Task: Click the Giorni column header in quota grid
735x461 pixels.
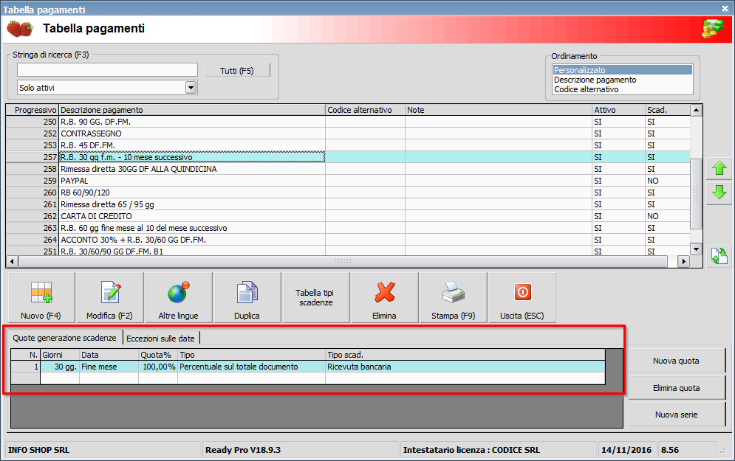Action: (60, 355)
